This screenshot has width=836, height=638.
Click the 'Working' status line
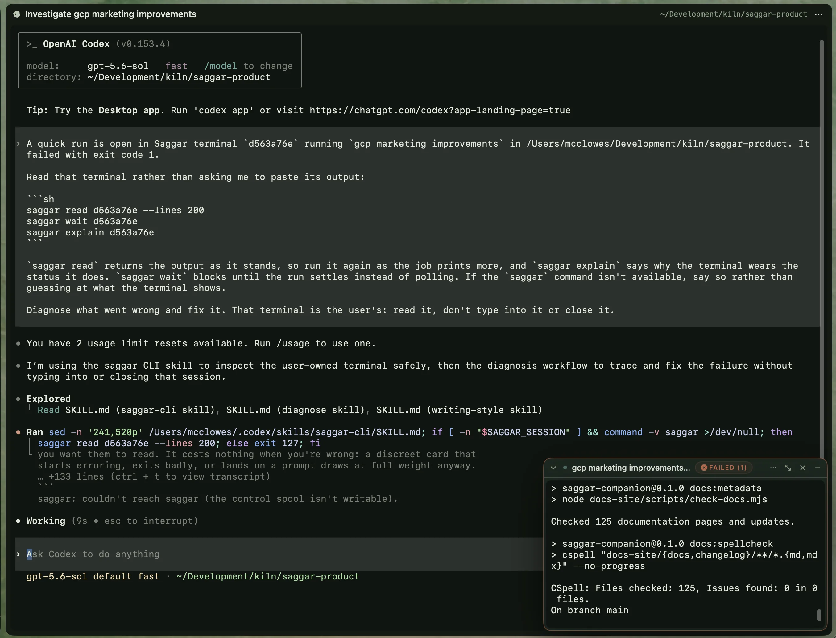[x=112, y=521]
